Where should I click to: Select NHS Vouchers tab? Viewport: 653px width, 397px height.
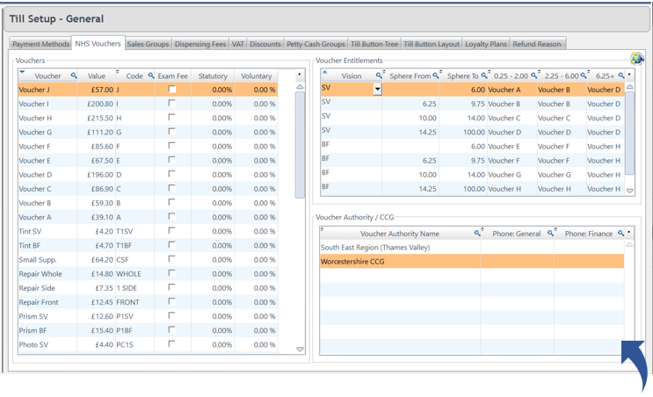coord(98,43)
